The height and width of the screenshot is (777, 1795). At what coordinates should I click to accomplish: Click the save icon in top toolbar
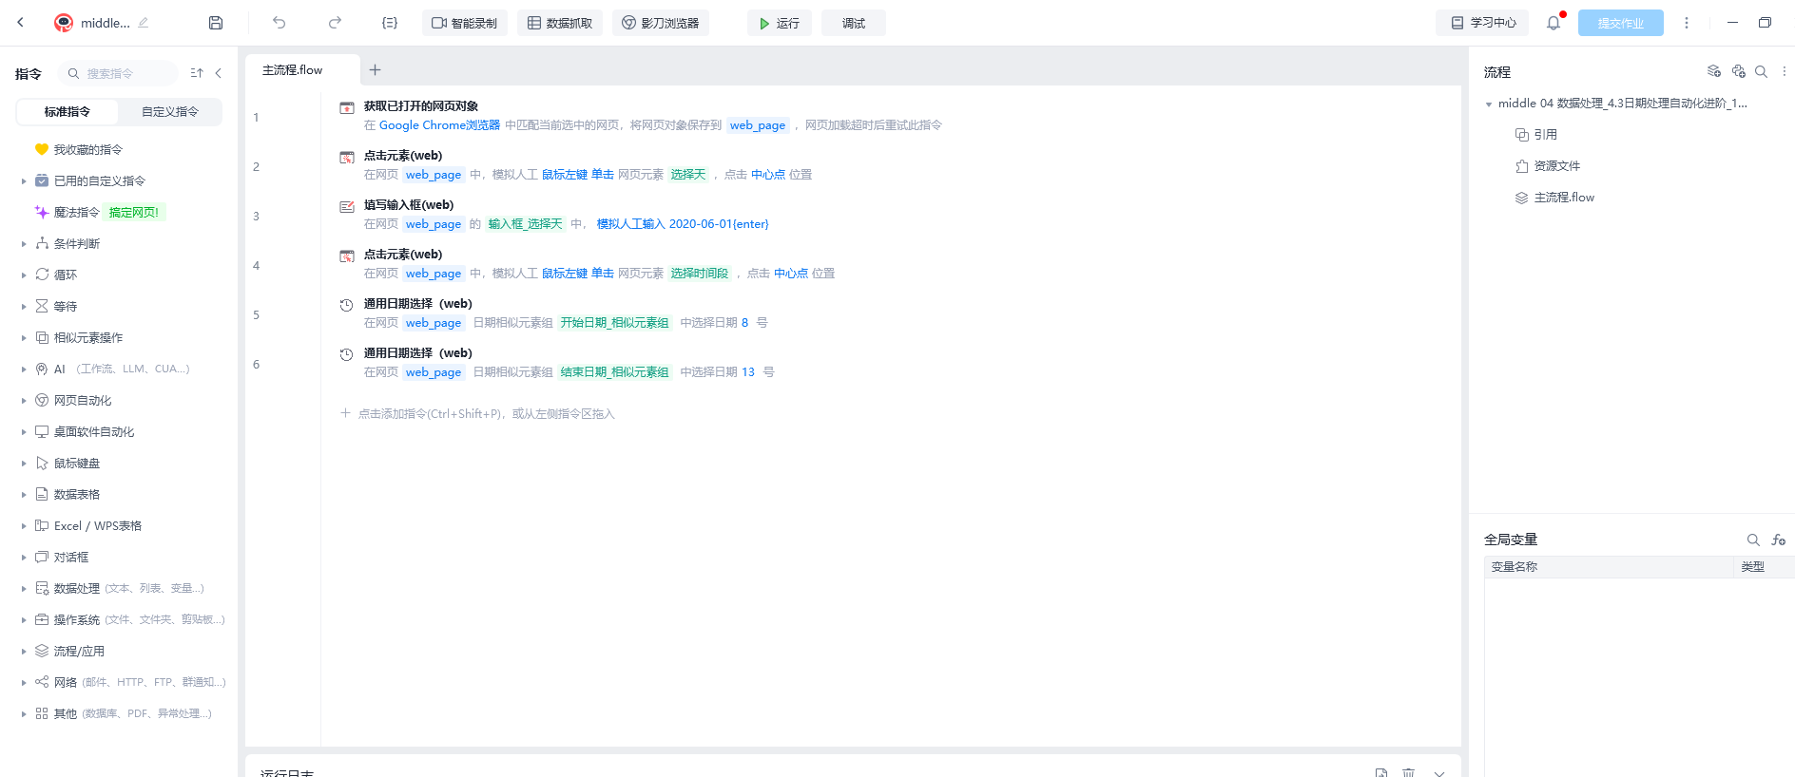(216, 23)
